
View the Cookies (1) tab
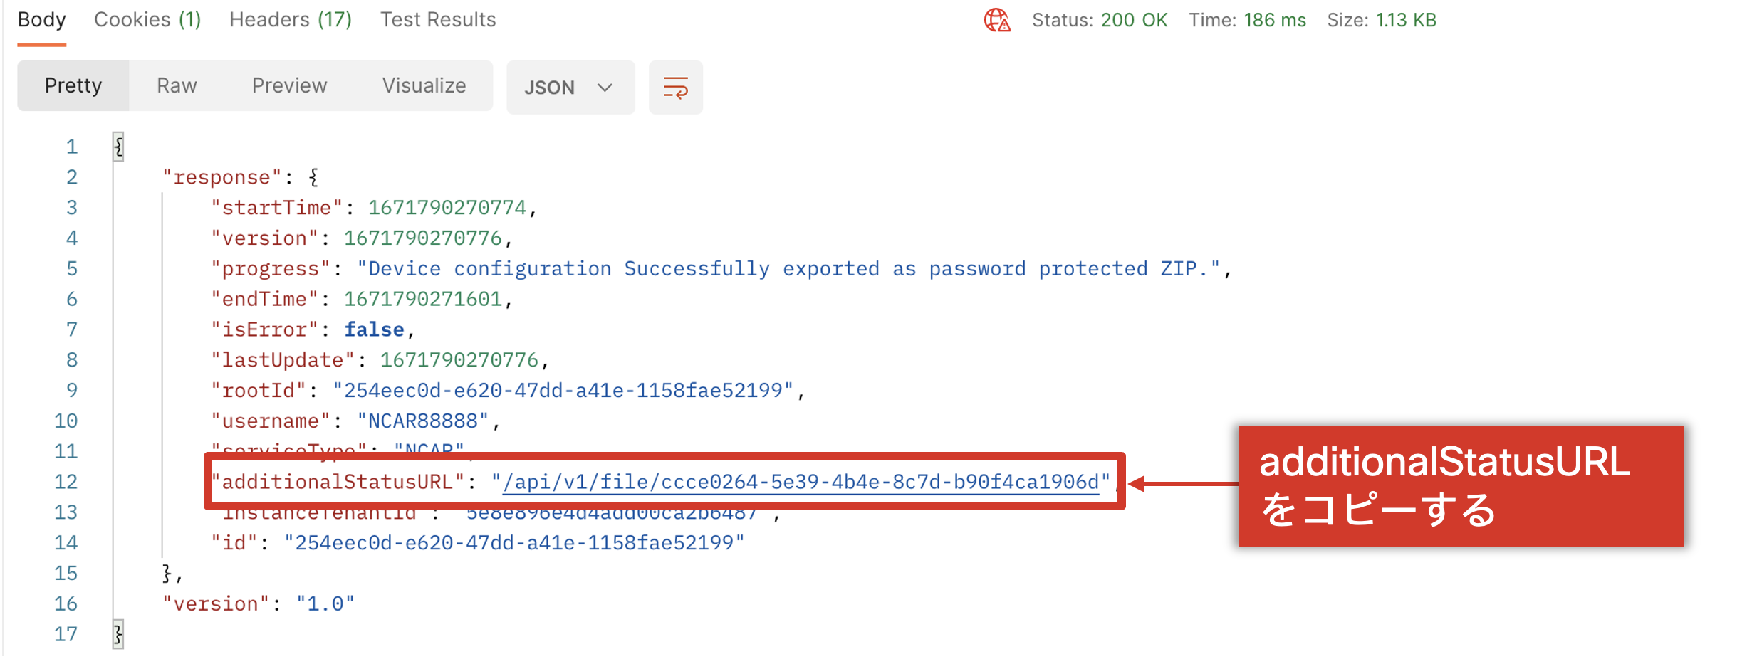(x=146, y=19)
